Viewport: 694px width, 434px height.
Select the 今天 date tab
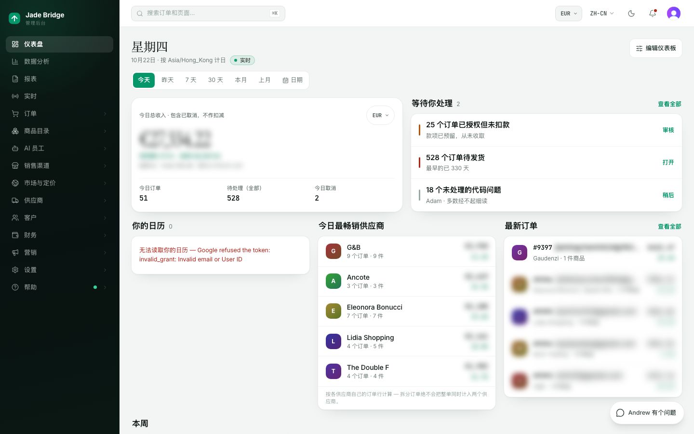(144, 80)
